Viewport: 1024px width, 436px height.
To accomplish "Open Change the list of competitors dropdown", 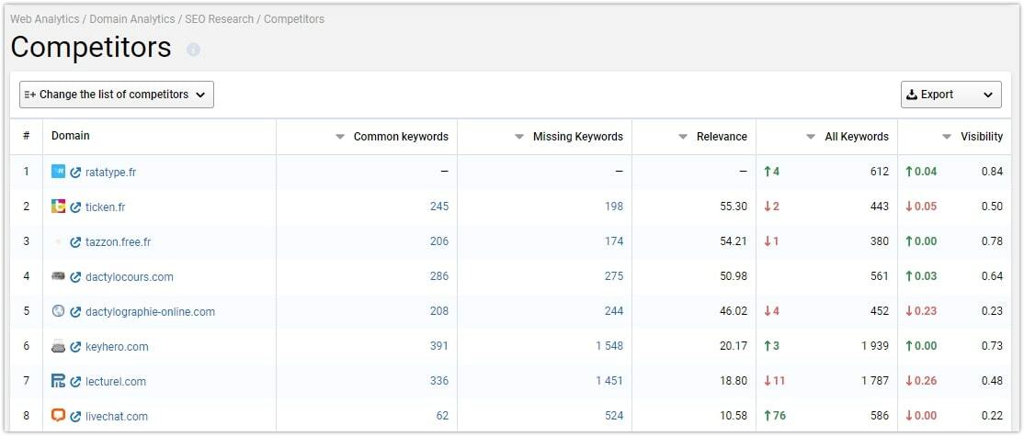I will pos(116,95).
